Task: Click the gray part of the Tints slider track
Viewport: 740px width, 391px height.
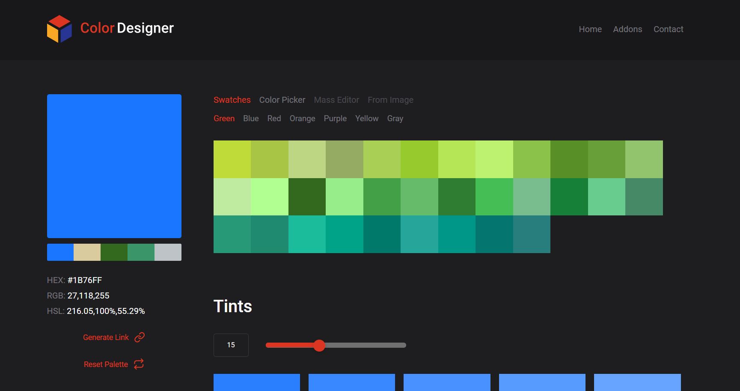Action: (366, 345)
